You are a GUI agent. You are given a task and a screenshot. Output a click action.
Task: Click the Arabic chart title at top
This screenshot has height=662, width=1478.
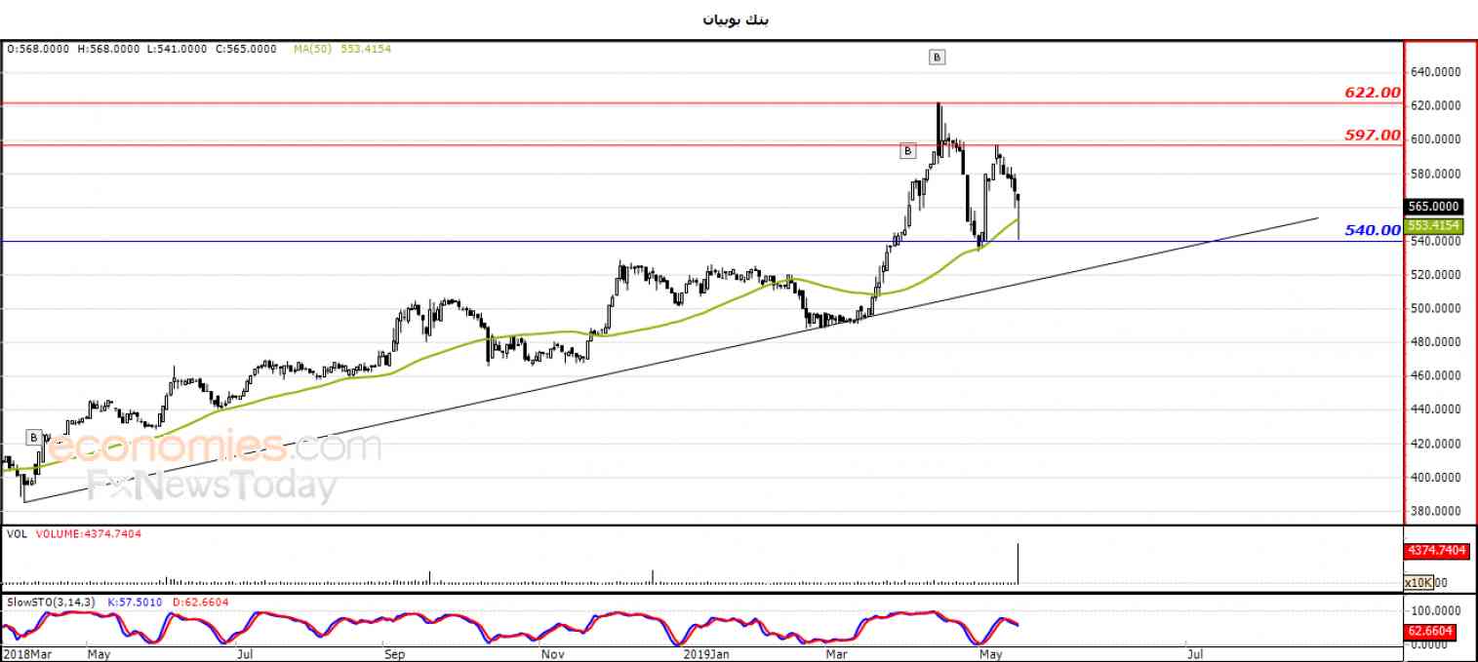736,19
